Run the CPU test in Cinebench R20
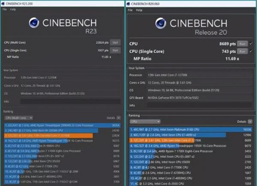257x186 pixels. (242, 44)
